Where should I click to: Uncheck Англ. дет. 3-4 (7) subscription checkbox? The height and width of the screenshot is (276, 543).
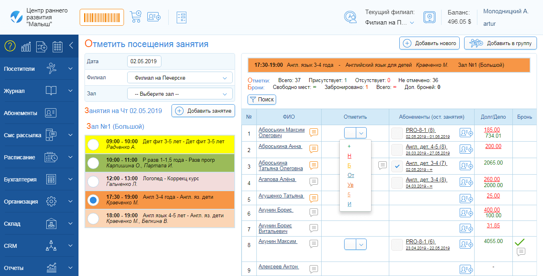[397, 166]
